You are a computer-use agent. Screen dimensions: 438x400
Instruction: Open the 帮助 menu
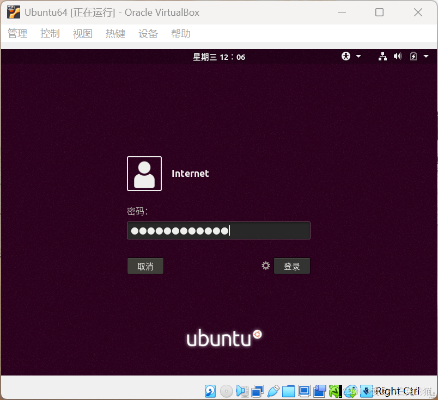pyautogui.click(x=181, y=34)
